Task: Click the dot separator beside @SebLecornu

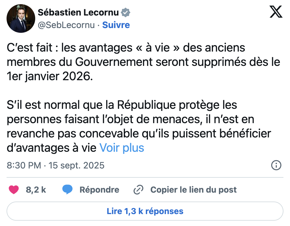Action: (98, 25)
